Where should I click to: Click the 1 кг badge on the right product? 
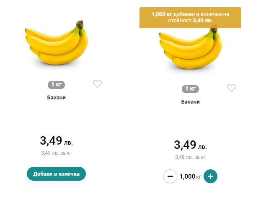pyautogui.click(x=190, y=89)
